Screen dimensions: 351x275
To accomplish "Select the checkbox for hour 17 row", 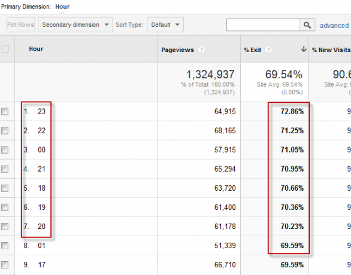I will 5,265.
